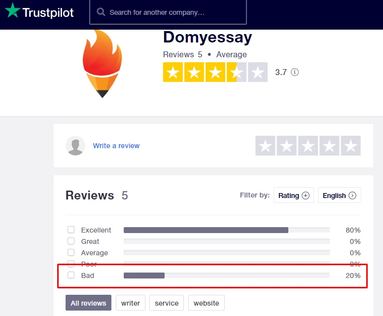Click the Excellent 80% rating bar
Image resolution: width=383 pixels, height=316 pixels.
[227, 230]
